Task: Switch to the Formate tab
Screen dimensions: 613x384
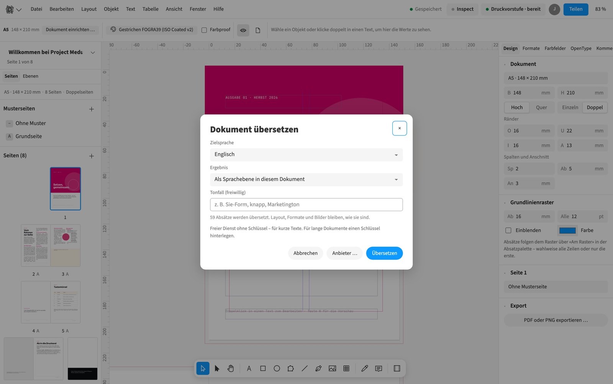Action: [531, 49]
